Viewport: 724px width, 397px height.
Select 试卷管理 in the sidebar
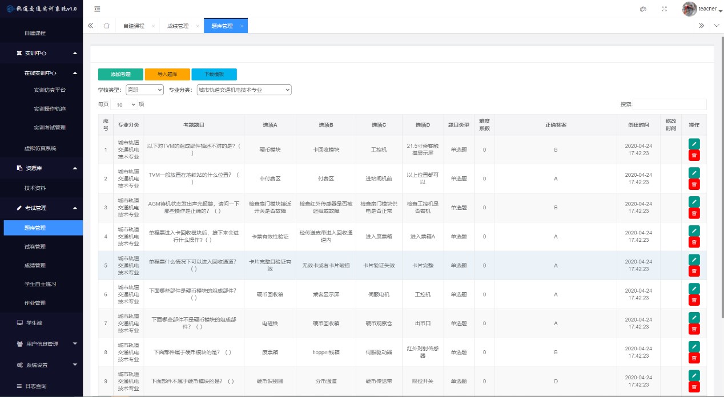[x=35, y=247]
